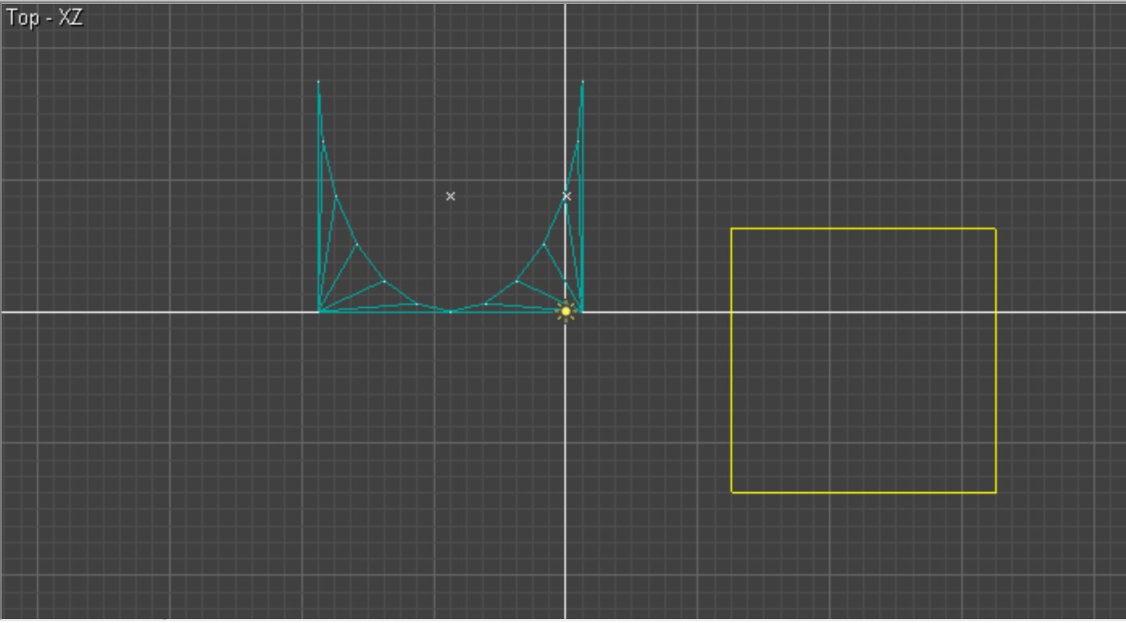Image resolution: width=1126 pixels, height=623 pixels.
Task: Click the top-right corner of the yellow rectangle
Action: point(996,229)
